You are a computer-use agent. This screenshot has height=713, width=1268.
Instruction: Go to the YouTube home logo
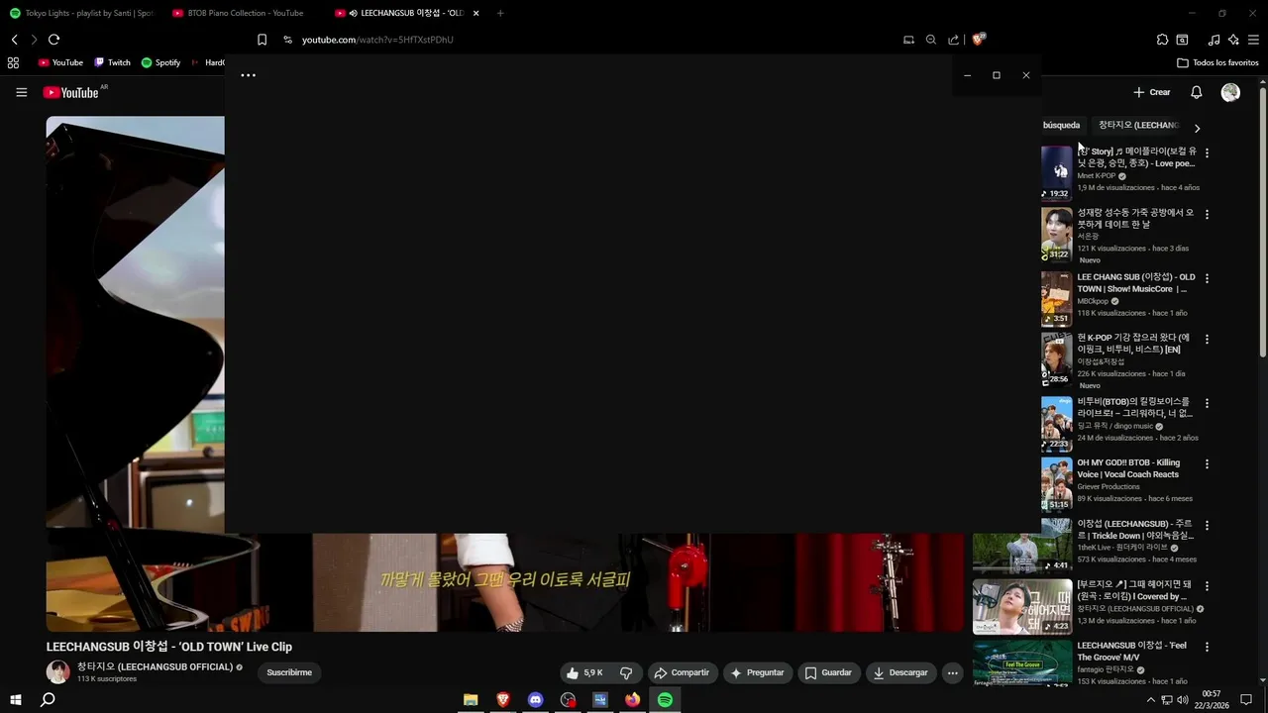click(71, 92)
